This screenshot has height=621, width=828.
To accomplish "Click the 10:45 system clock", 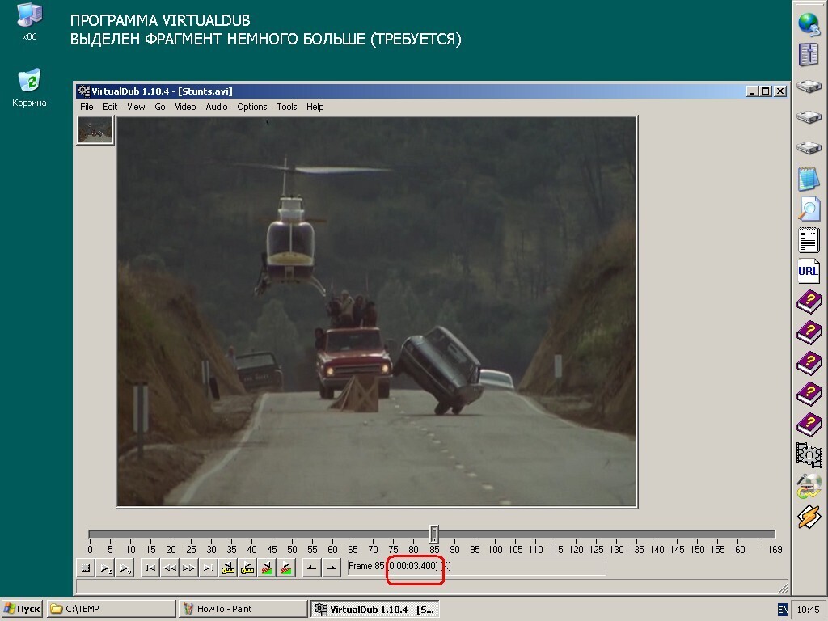I will click(808, 610).
